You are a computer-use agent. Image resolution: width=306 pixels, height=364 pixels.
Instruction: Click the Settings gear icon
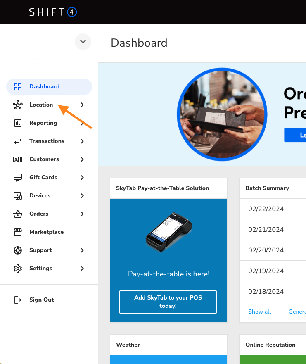[18, 269]
